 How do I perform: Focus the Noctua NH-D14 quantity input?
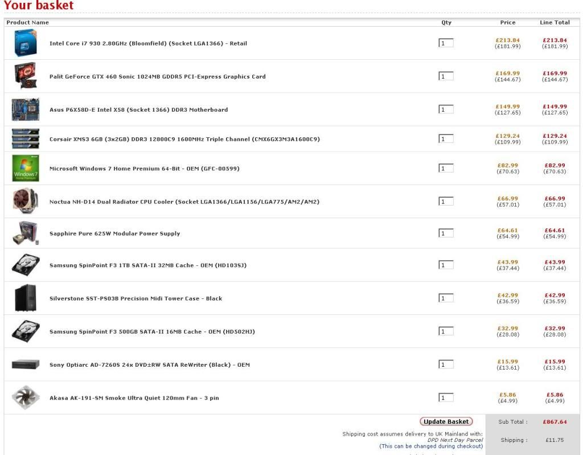pos(446,201)
